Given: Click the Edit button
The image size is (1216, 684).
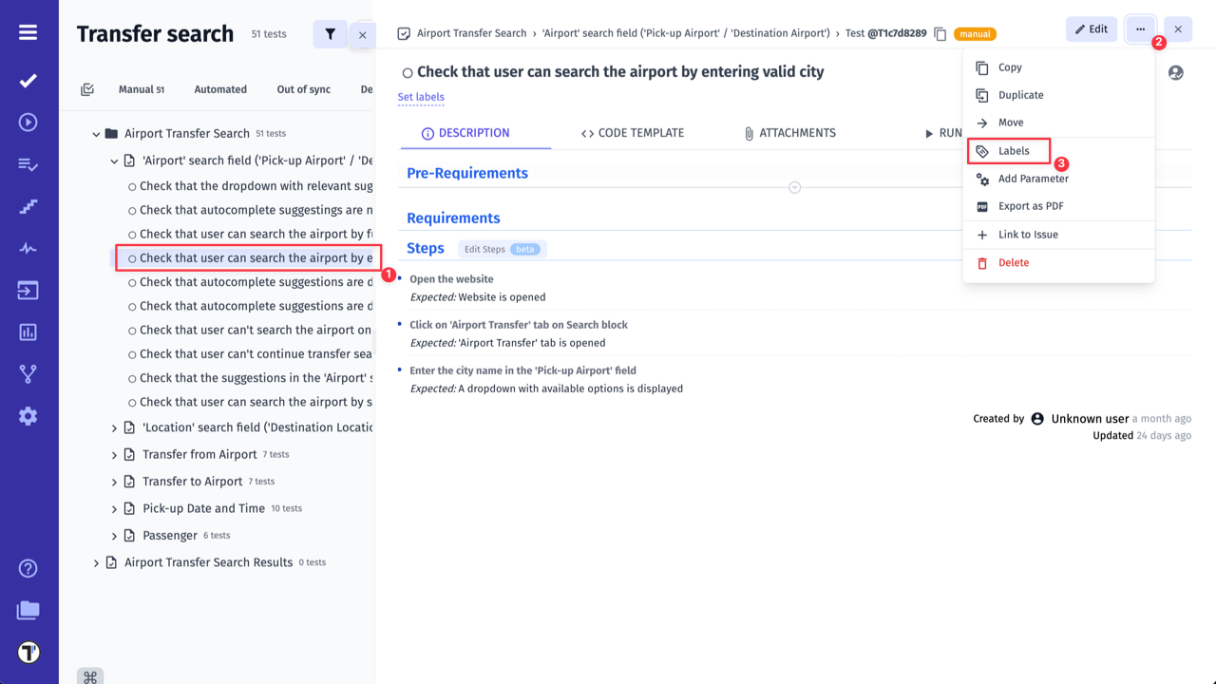Looking at the screenshot, I should (1091, 29).
